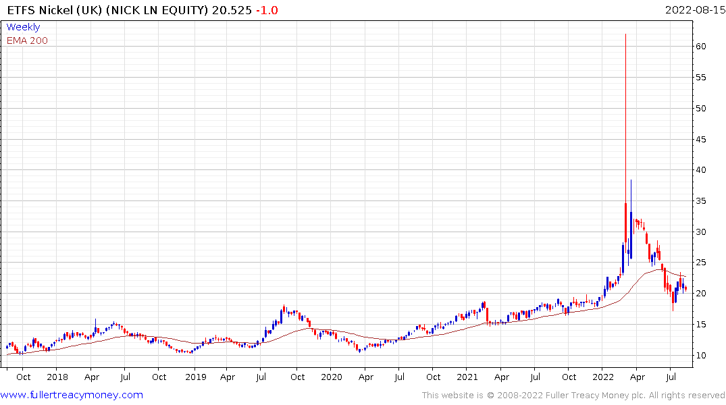Click the 15 price axis label
The width and height of the screenshot is (726, 405).
point(700,325)
